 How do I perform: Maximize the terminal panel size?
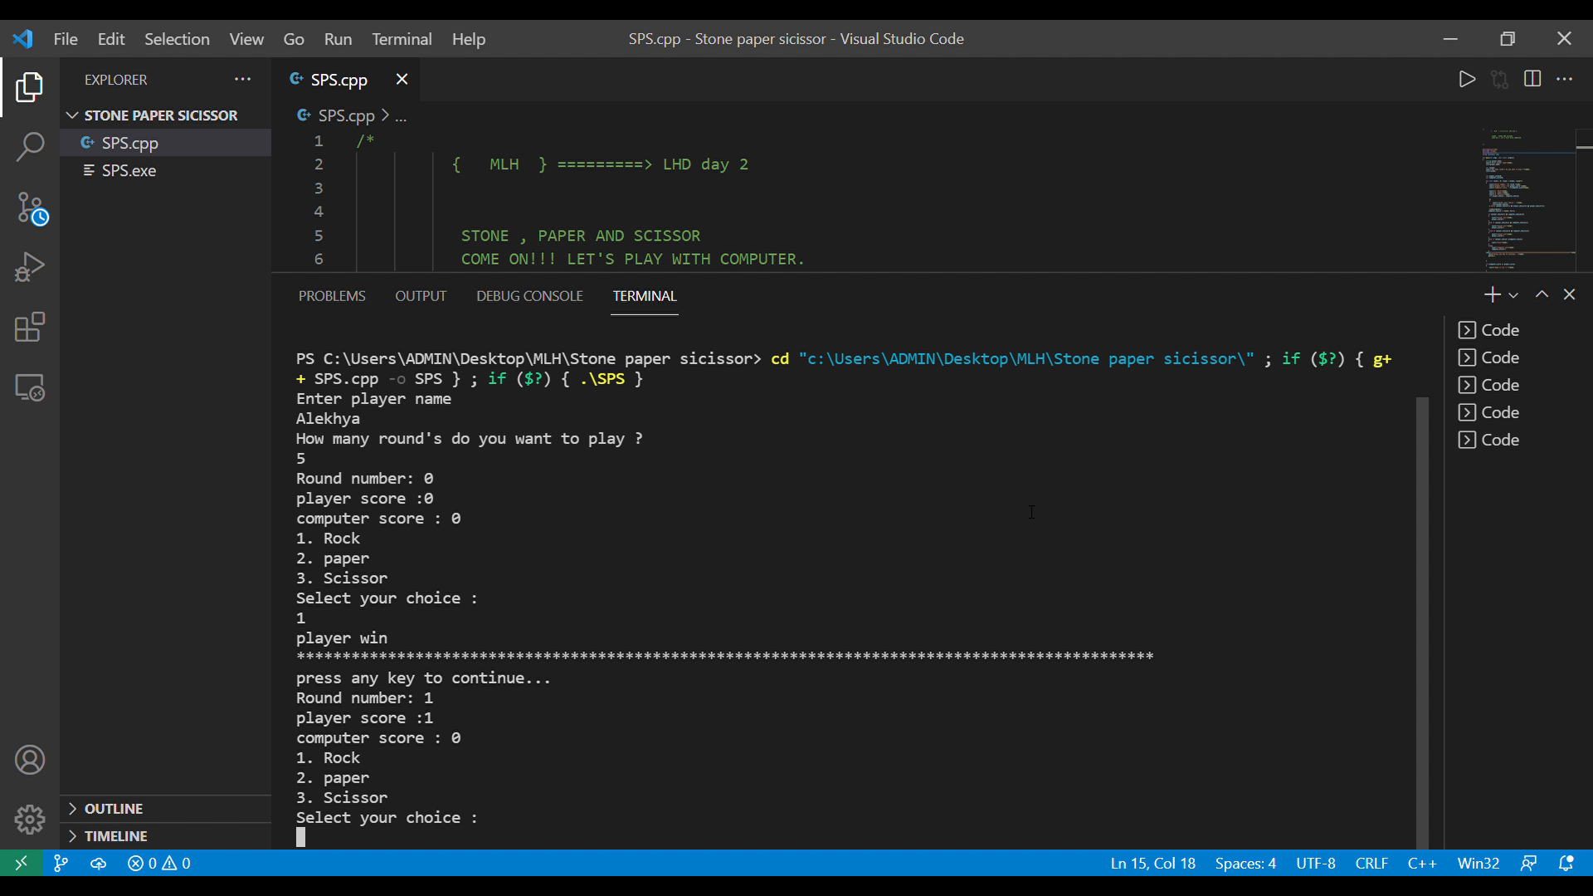1542,295
